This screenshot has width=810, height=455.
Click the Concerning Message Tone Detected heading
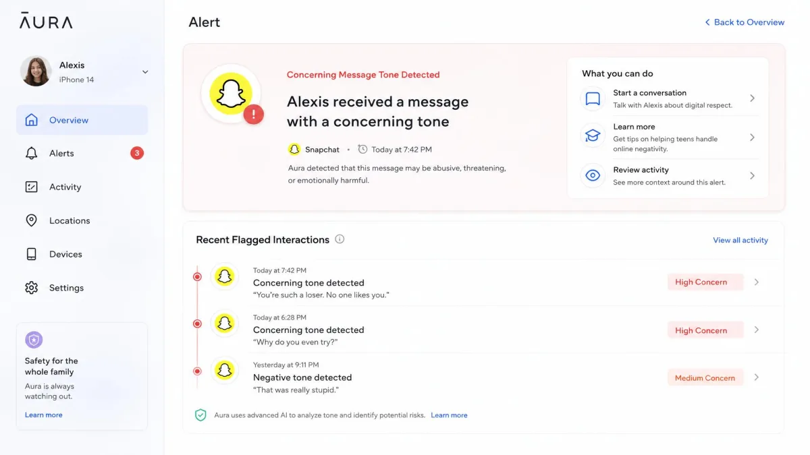[x=363, y=75]
